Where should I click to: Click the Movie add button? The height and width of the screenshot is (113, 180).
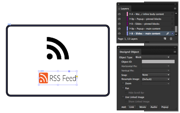(x=143, y=107)
